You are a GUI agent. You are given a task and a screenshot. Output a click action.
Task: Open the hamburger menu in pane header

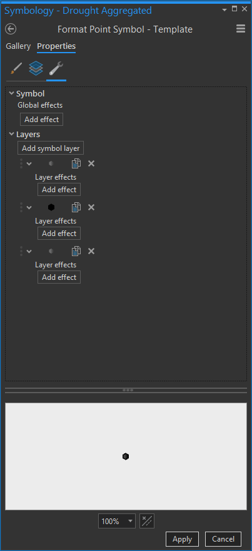tap(241, 29)
